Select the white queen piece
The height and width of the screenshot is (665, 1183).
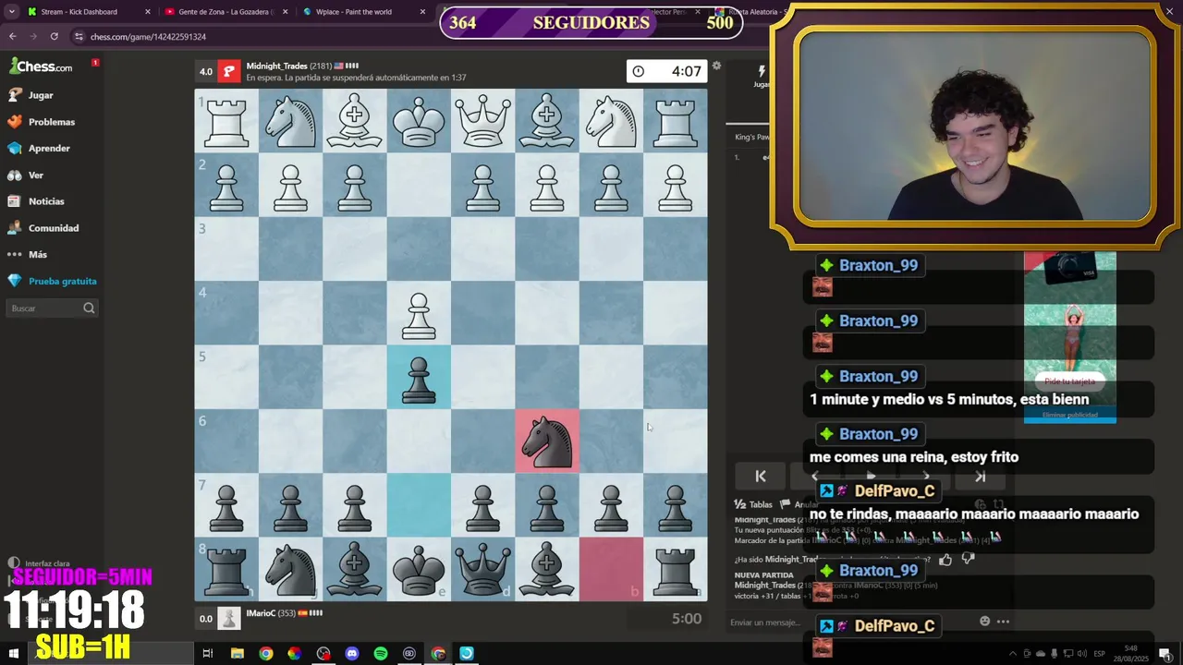coord(483,121)
